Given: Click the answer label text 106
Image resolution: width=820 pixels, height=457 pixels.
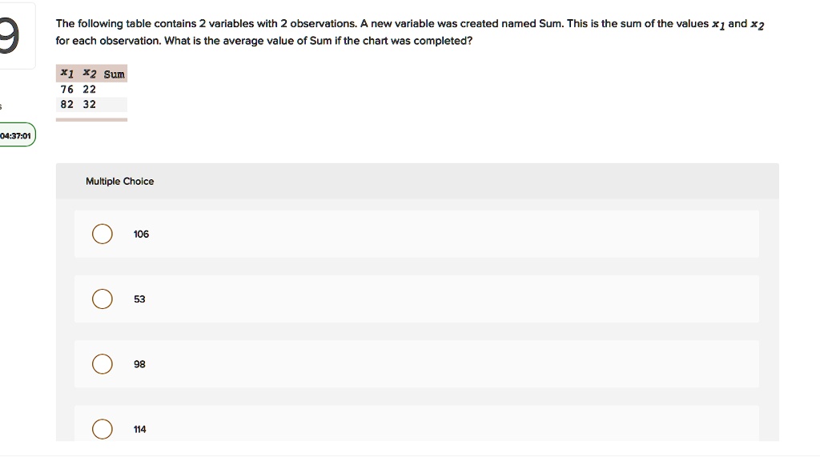Looking at the screenshot, I should point(141,234).
